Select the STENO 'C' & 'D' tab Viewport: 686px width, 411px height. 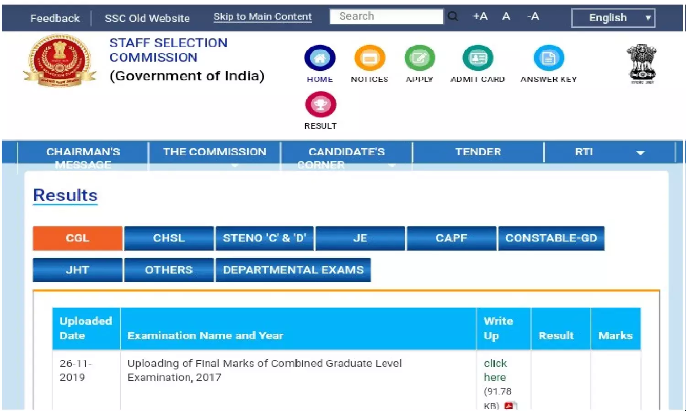[264, 238]
